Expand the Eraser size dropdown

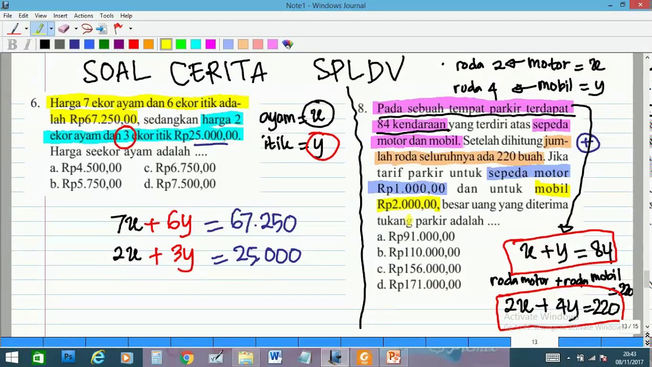pyautogui.click(x=75, y=29)
